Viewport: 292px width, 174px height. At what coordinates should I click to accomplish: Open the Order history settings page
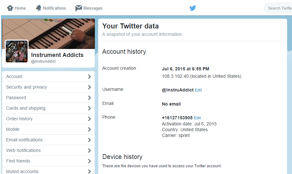click(48, 119)
